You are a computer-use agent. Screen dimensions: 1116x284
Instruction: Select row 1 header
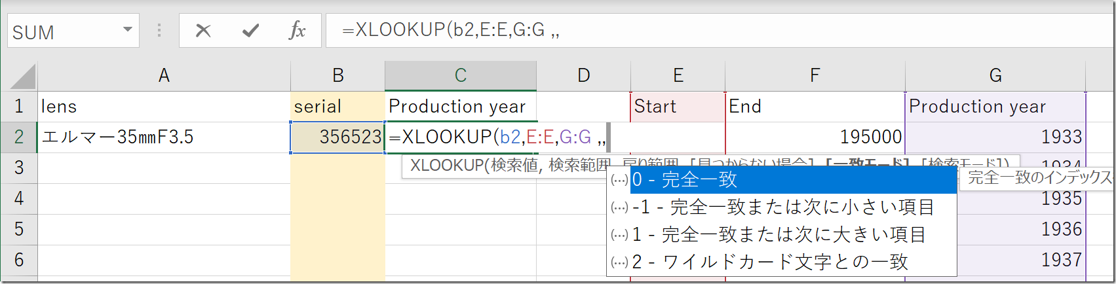click(19, 107)
